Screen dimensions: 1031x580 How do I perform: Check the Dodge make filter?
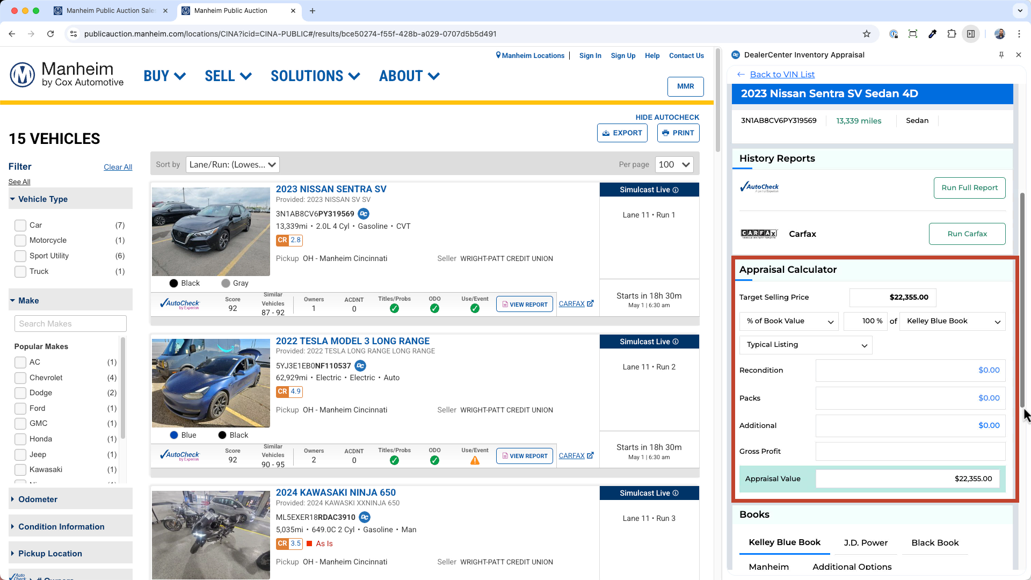tap(20, 393)
